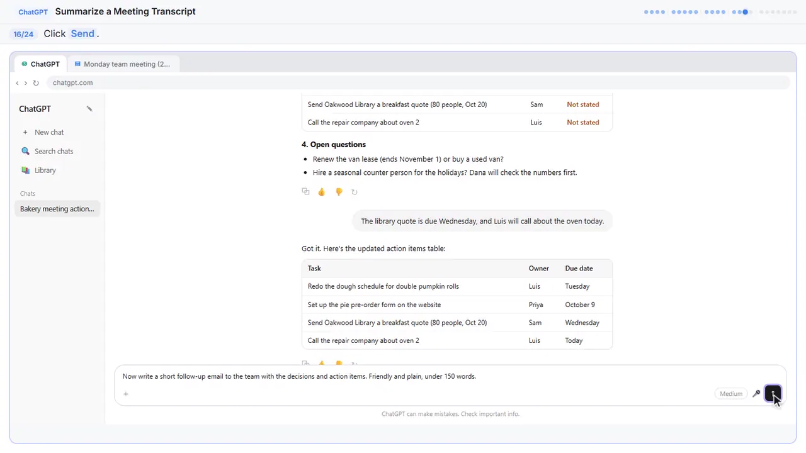Click the microphone dictation icon

[756, 394]
